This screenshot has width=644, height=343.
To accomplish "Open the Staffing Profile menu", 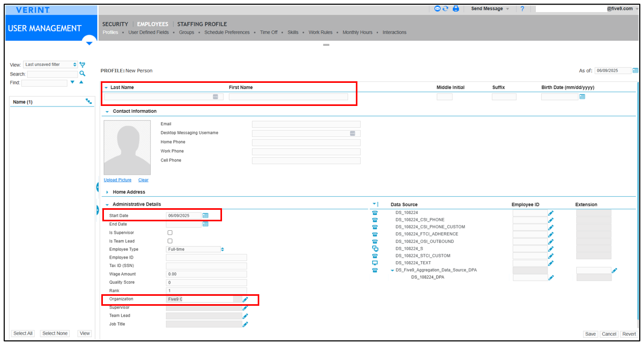I will 202,24.
